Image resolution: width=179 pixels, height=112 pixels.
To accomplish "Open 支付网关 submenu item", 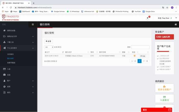I will pos(10,54).
